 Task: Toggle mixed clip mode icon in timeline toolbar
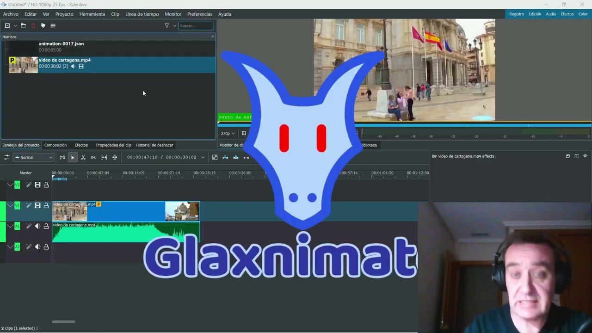[x=215, y=157]
